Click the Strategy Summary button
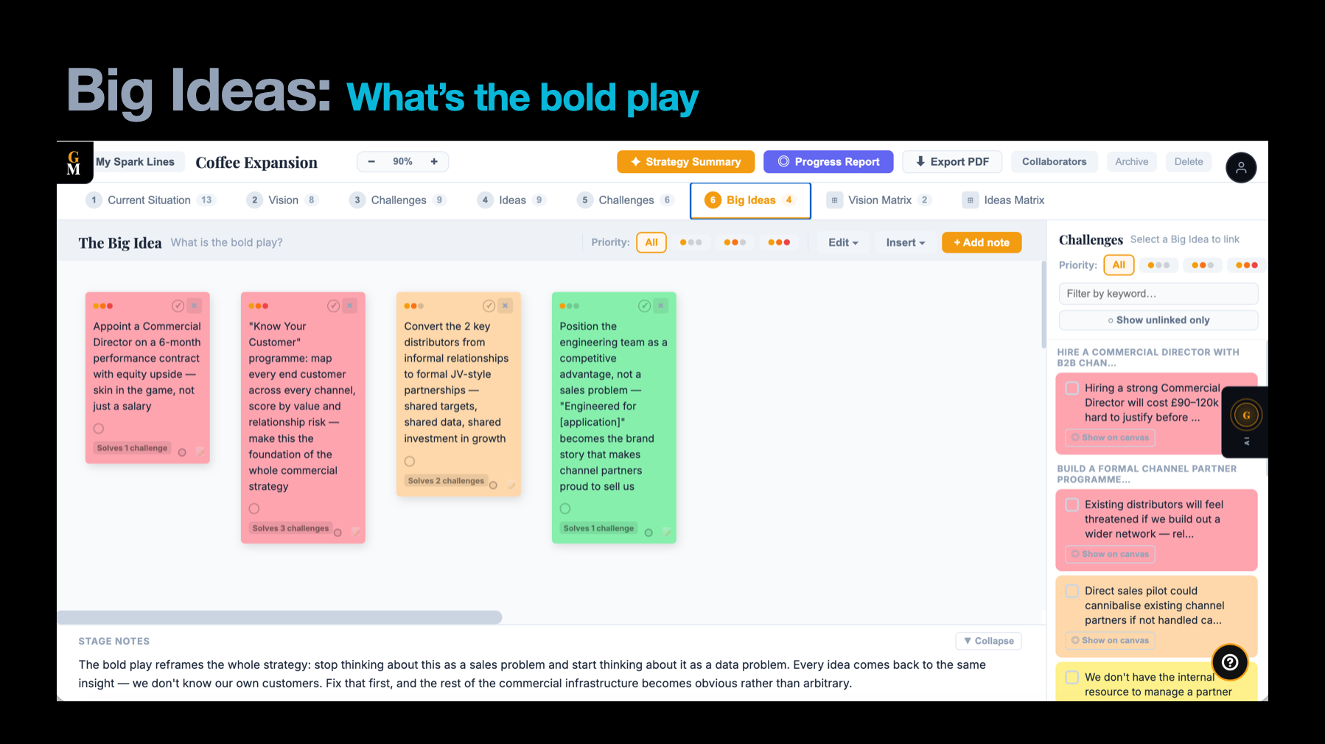 (x=685, y=162)
